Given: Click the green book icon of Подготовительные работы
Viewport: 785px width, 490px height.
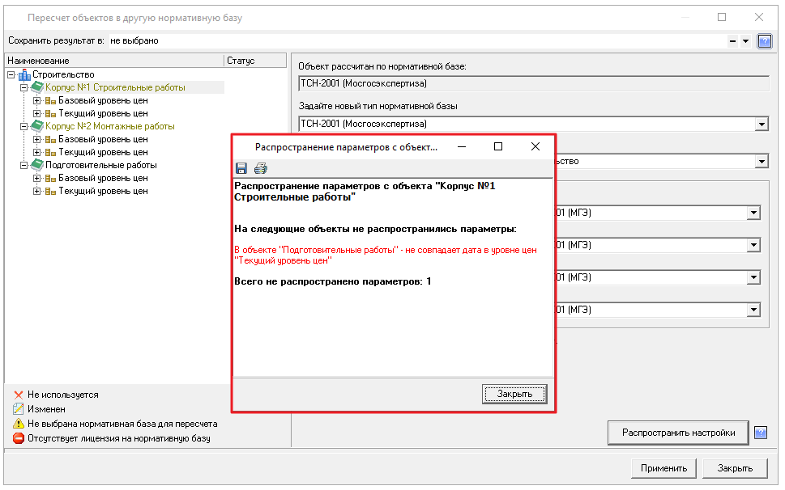Looking at the screenshot, I should 36,165.
